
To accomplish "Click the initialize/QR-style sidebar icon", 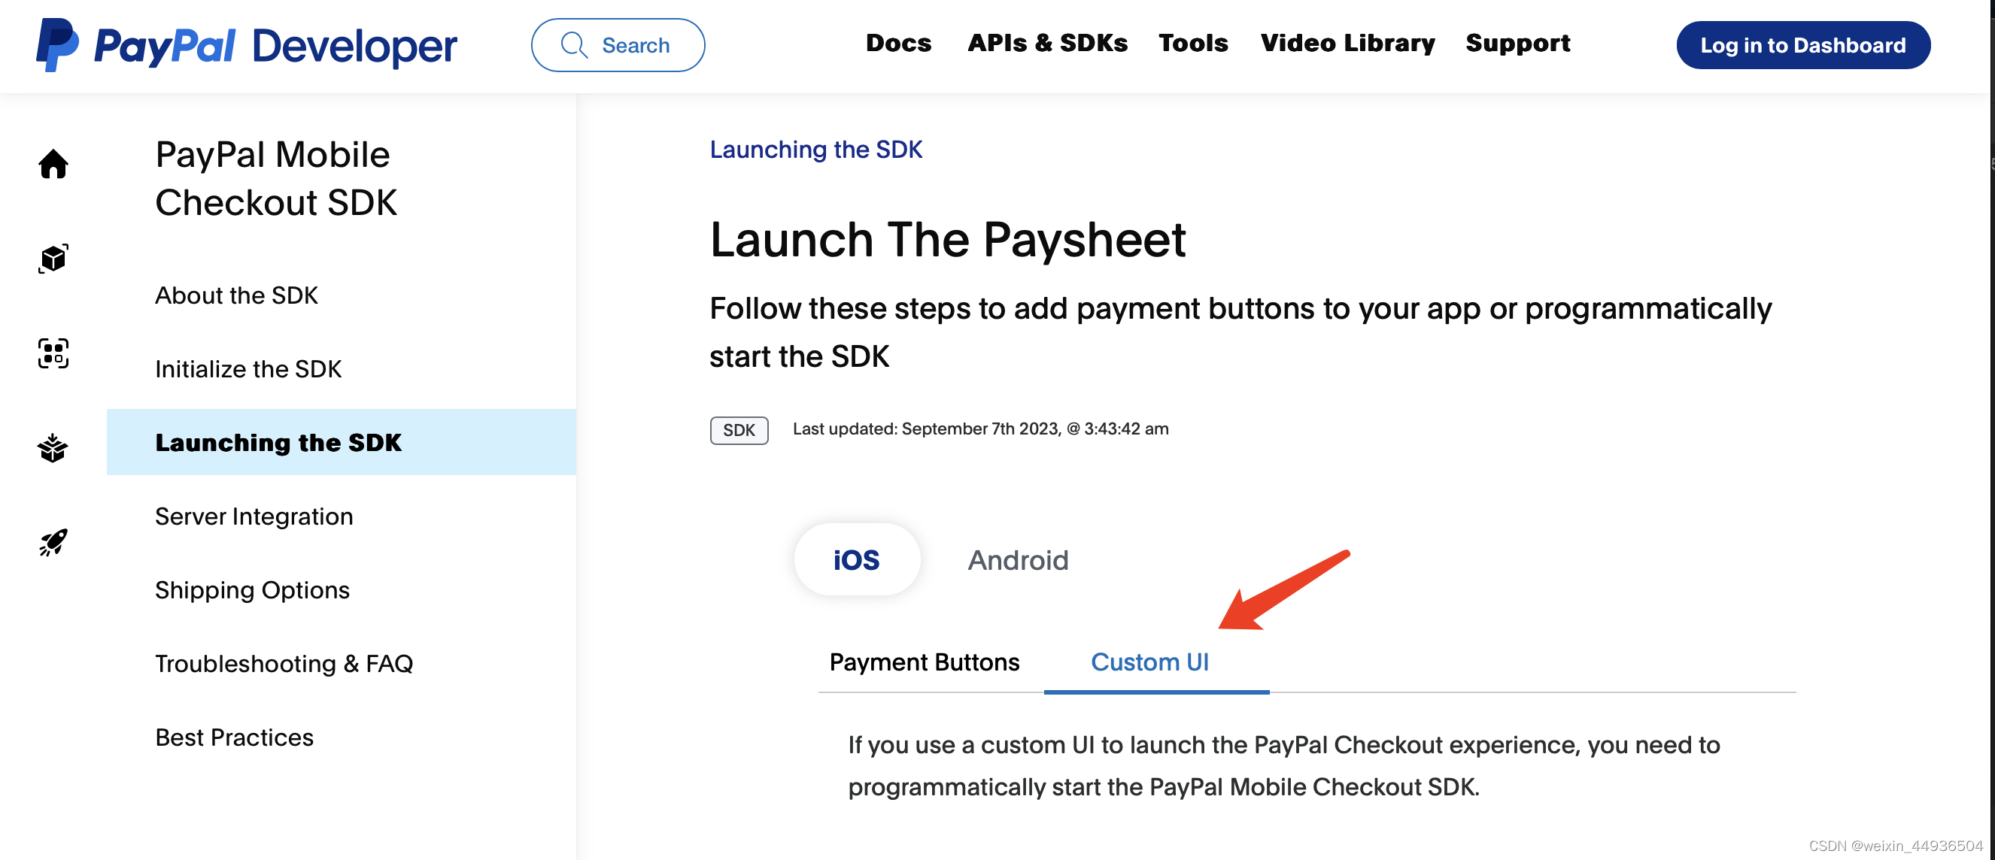I will 53,354.
